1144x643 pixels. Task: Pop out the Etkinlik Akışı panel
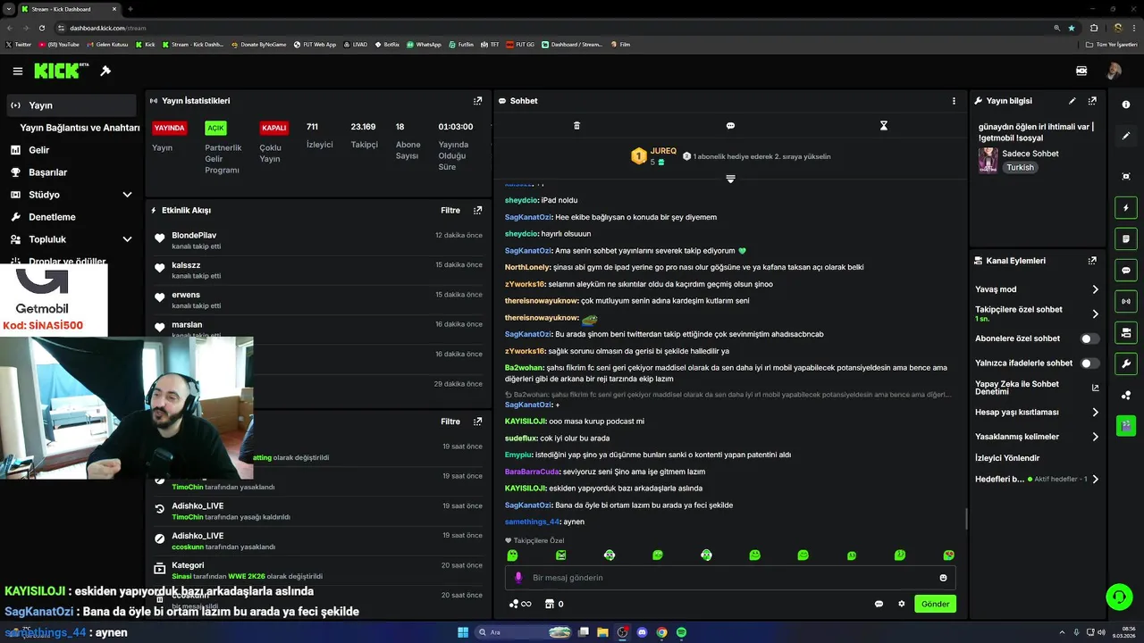pos(477,210)
